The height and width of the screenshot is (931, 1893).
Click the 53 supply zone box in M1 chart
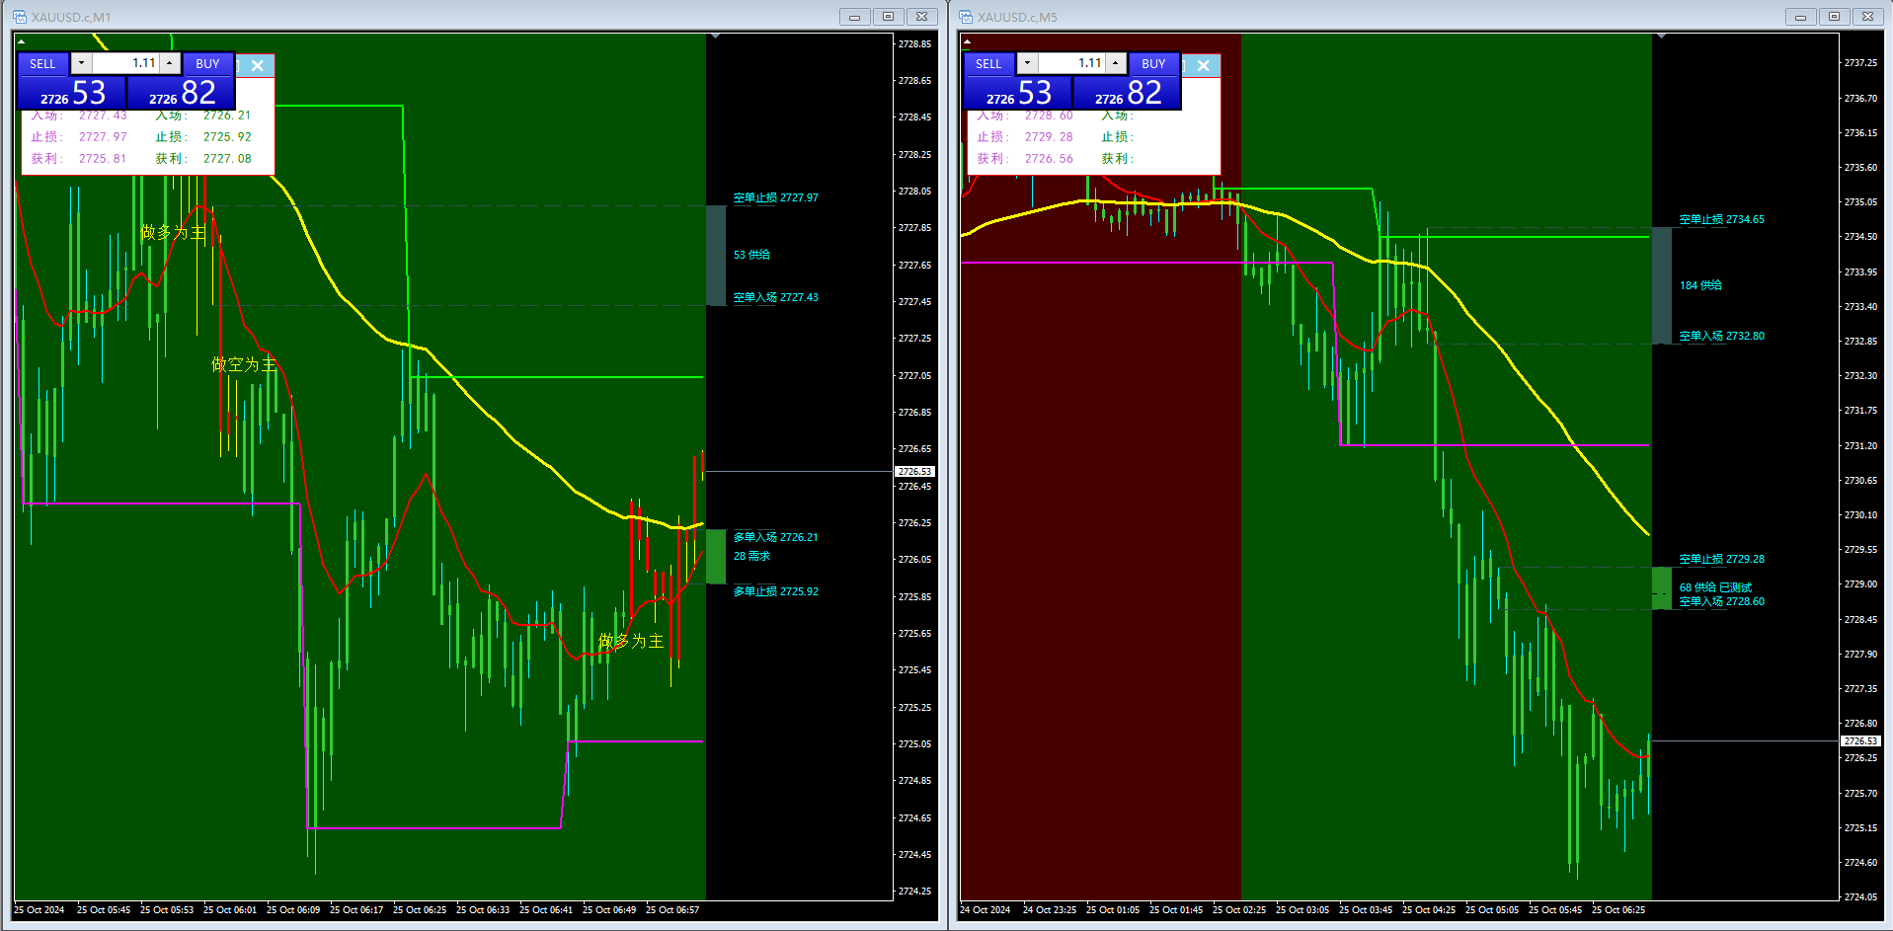[716, 256]
